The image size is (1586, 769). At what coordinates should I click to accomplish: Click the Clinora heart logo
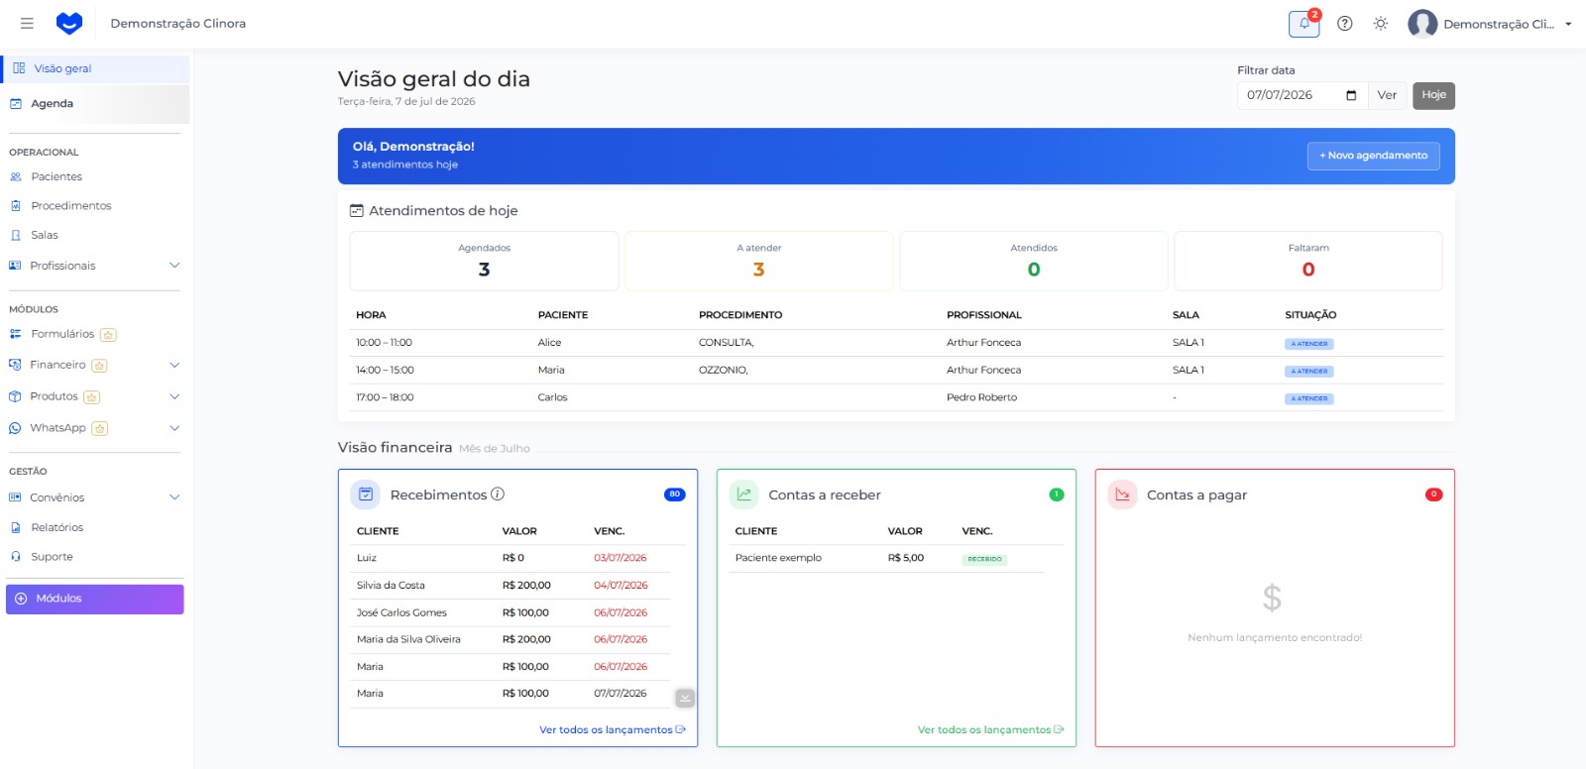[69, 23]
